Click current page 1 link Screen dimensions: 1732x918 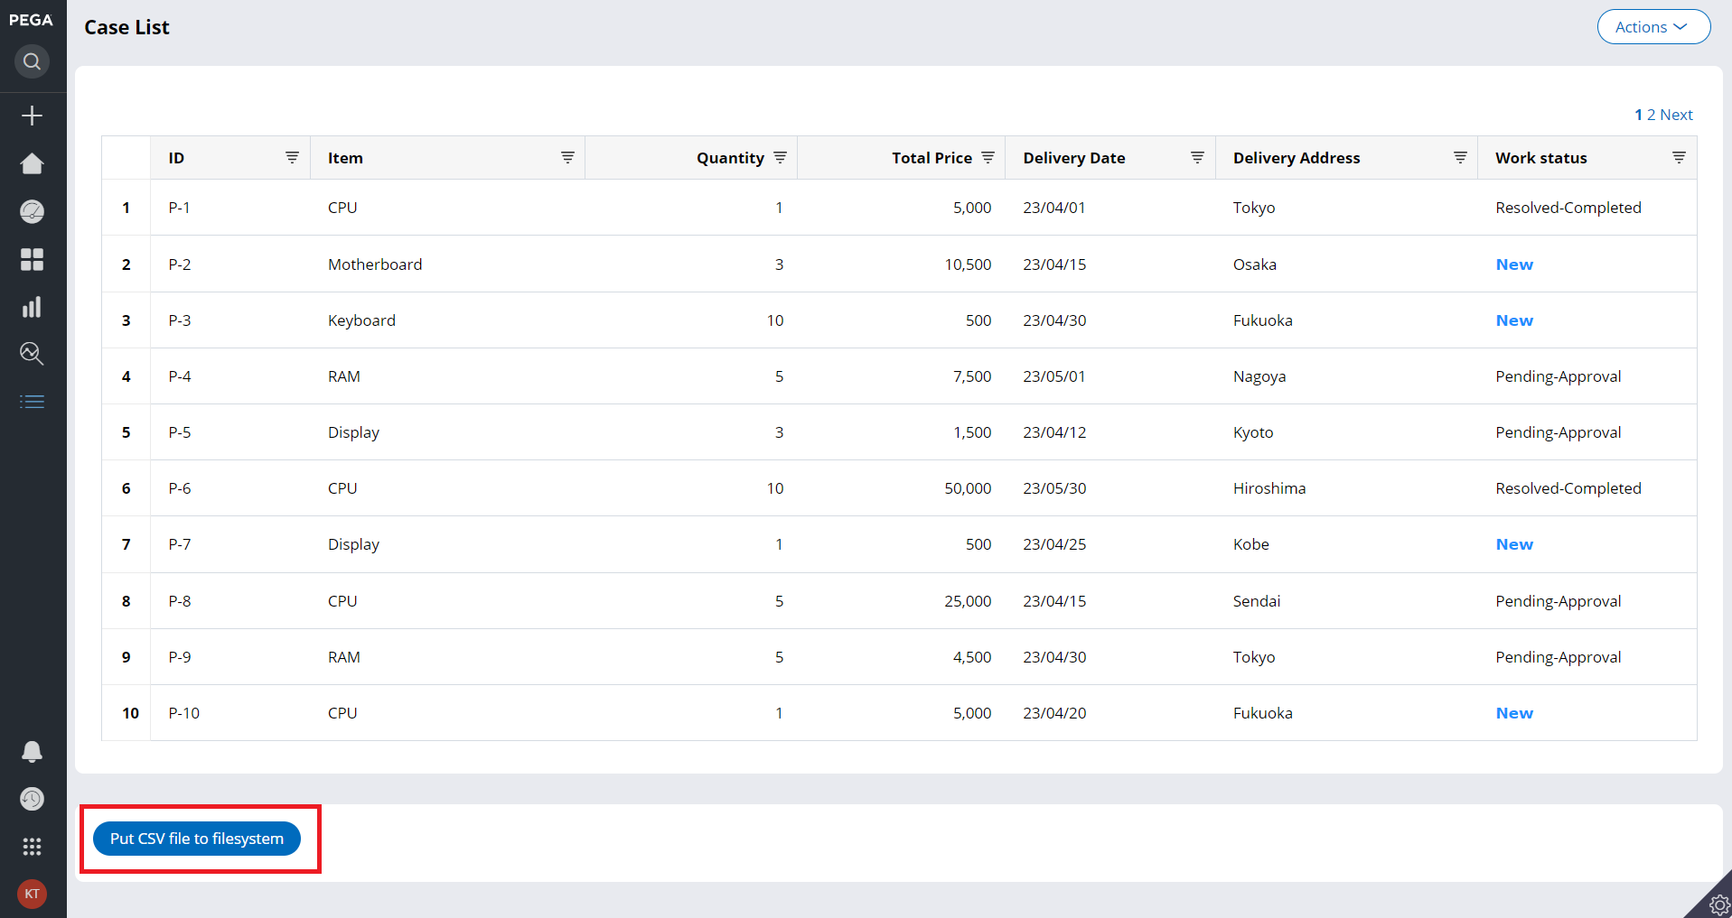(1638, 115)
